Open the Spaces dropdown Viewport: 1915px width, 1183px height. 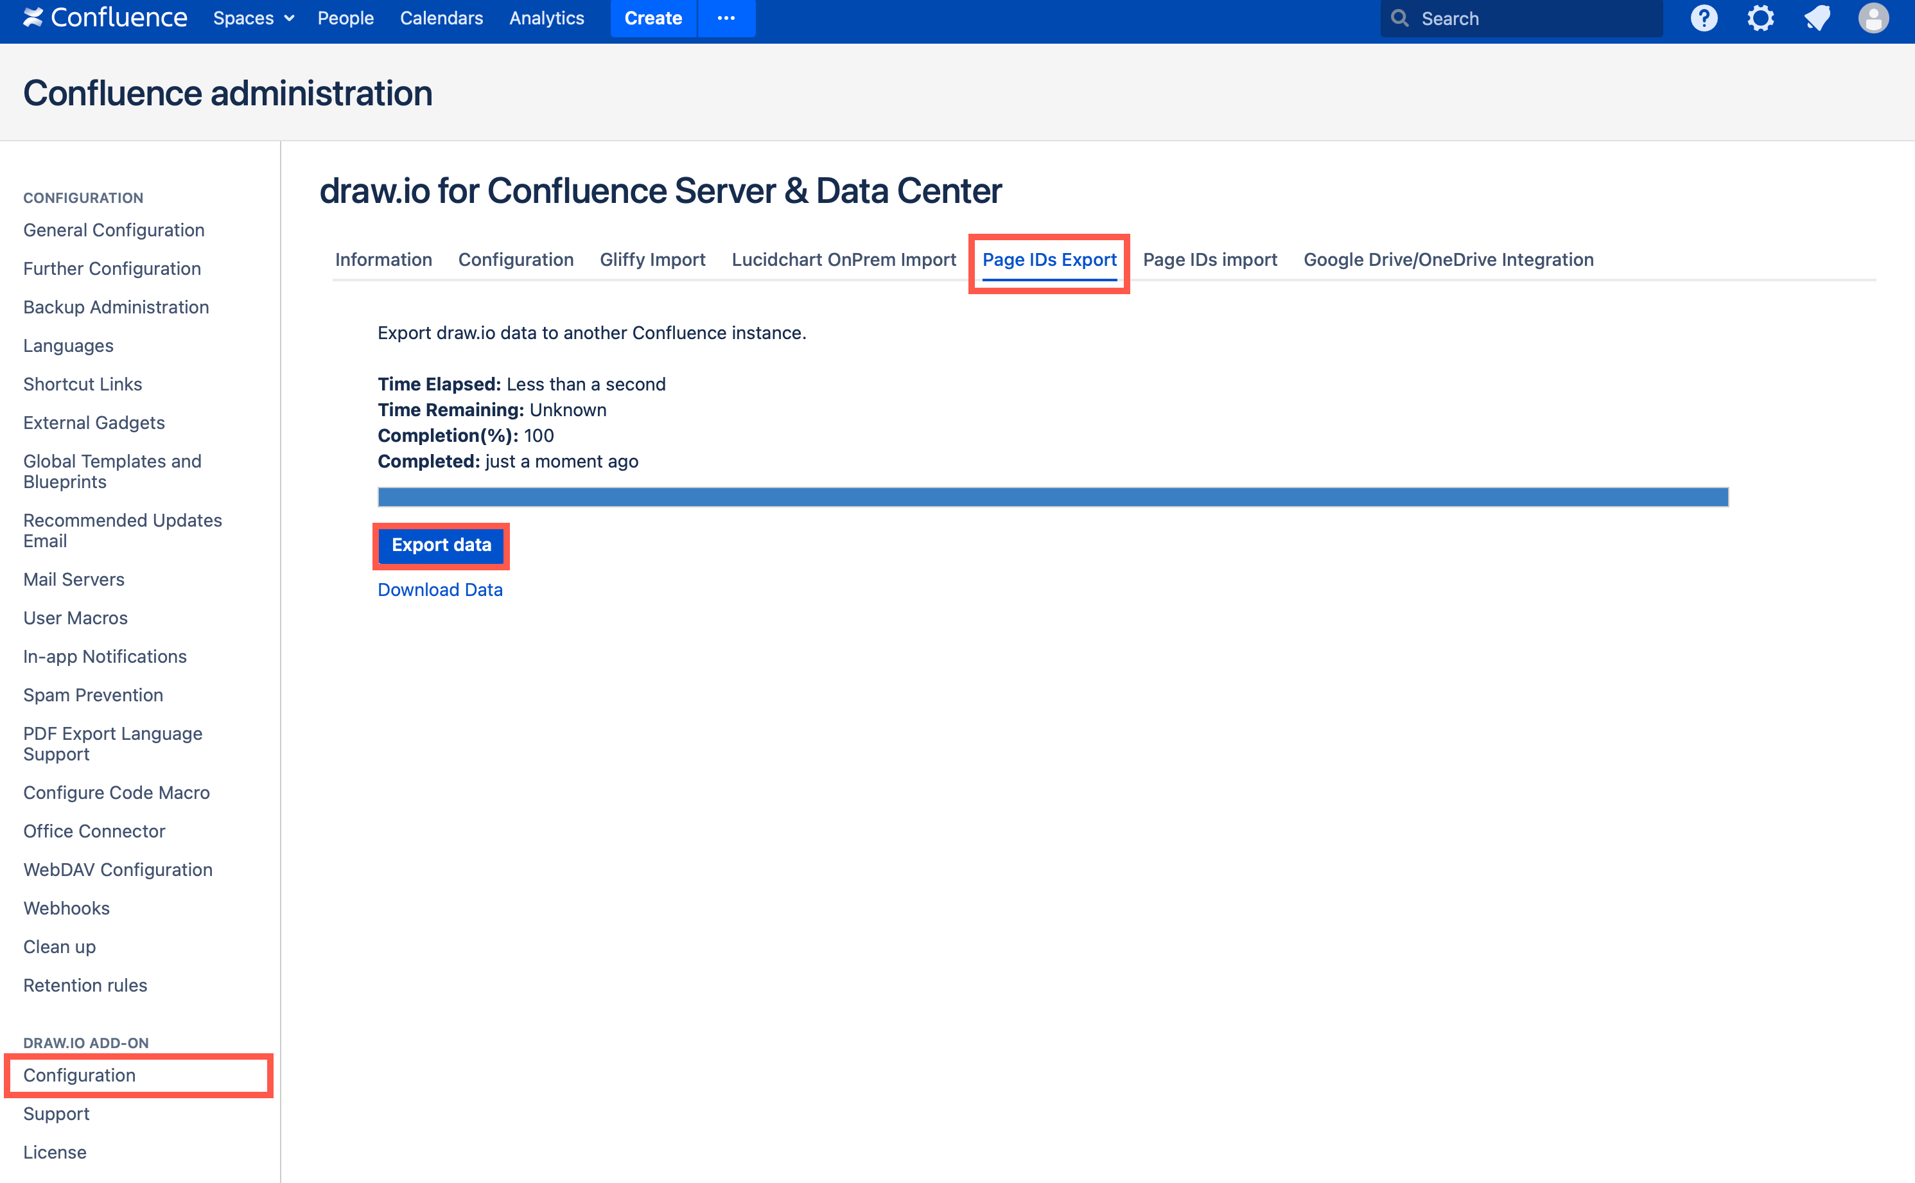252,18
